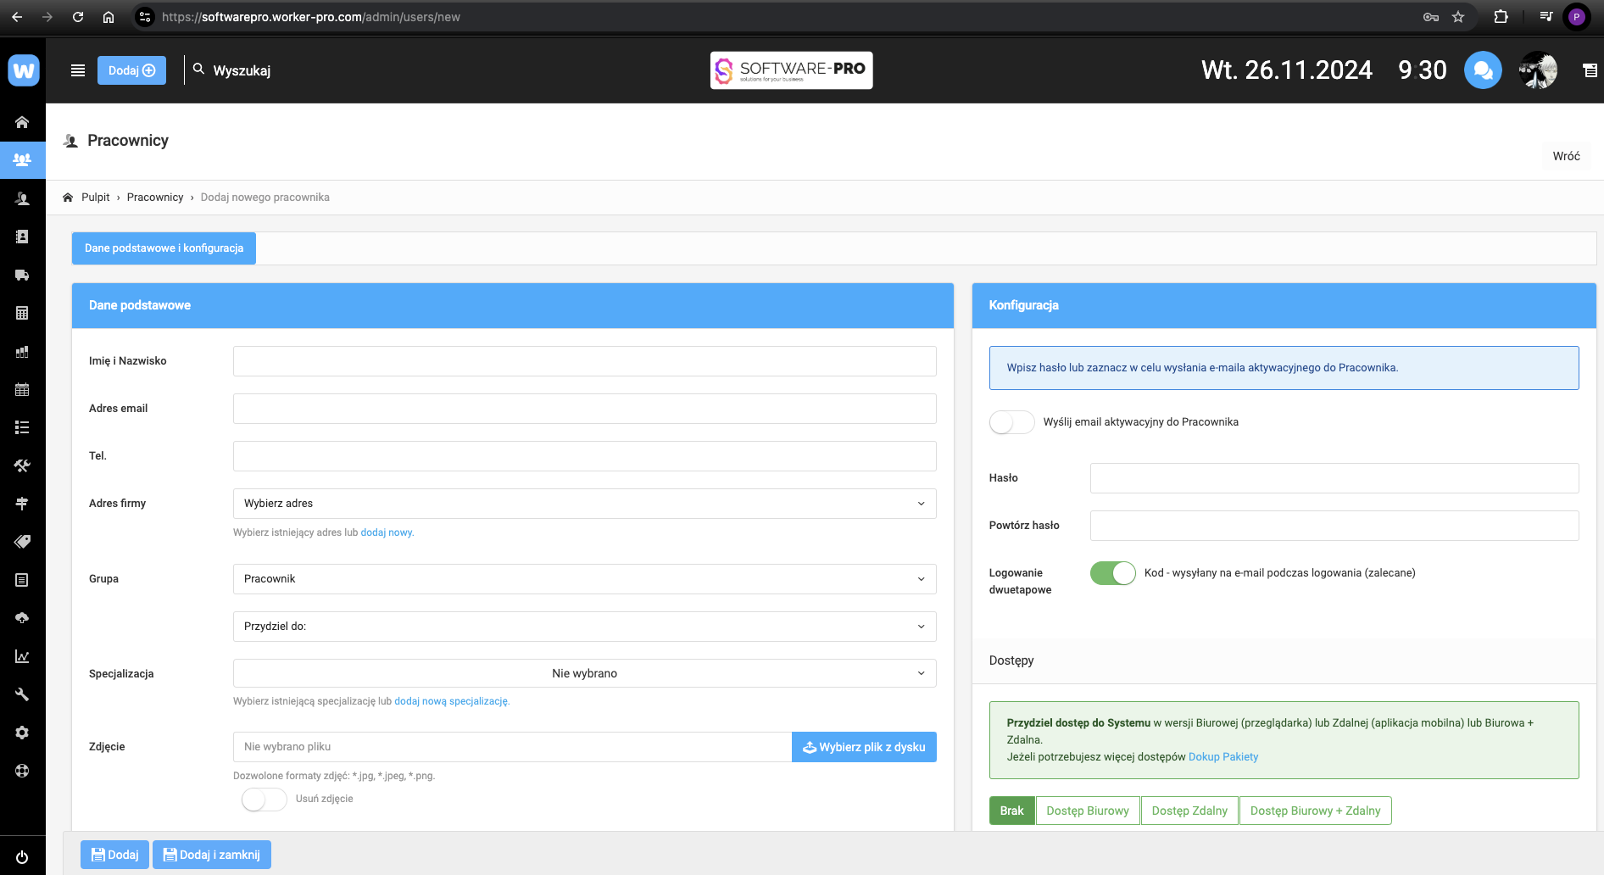Screen dimensions: 1604x875
Task: Click the home icon in the left sidebar
Action: [x=22, y=122]
